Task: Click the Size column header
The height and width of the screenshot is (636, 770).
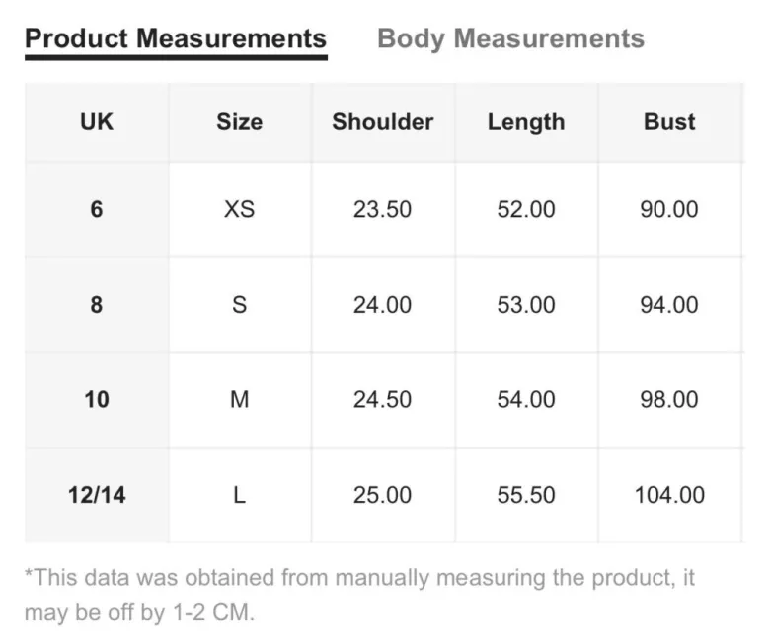Action: tap(239, 122)
